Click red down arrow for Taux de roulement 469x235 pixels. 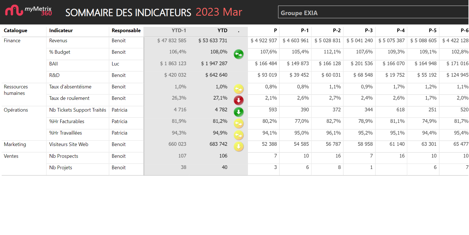pyautogui.click(x=239, y=100)
